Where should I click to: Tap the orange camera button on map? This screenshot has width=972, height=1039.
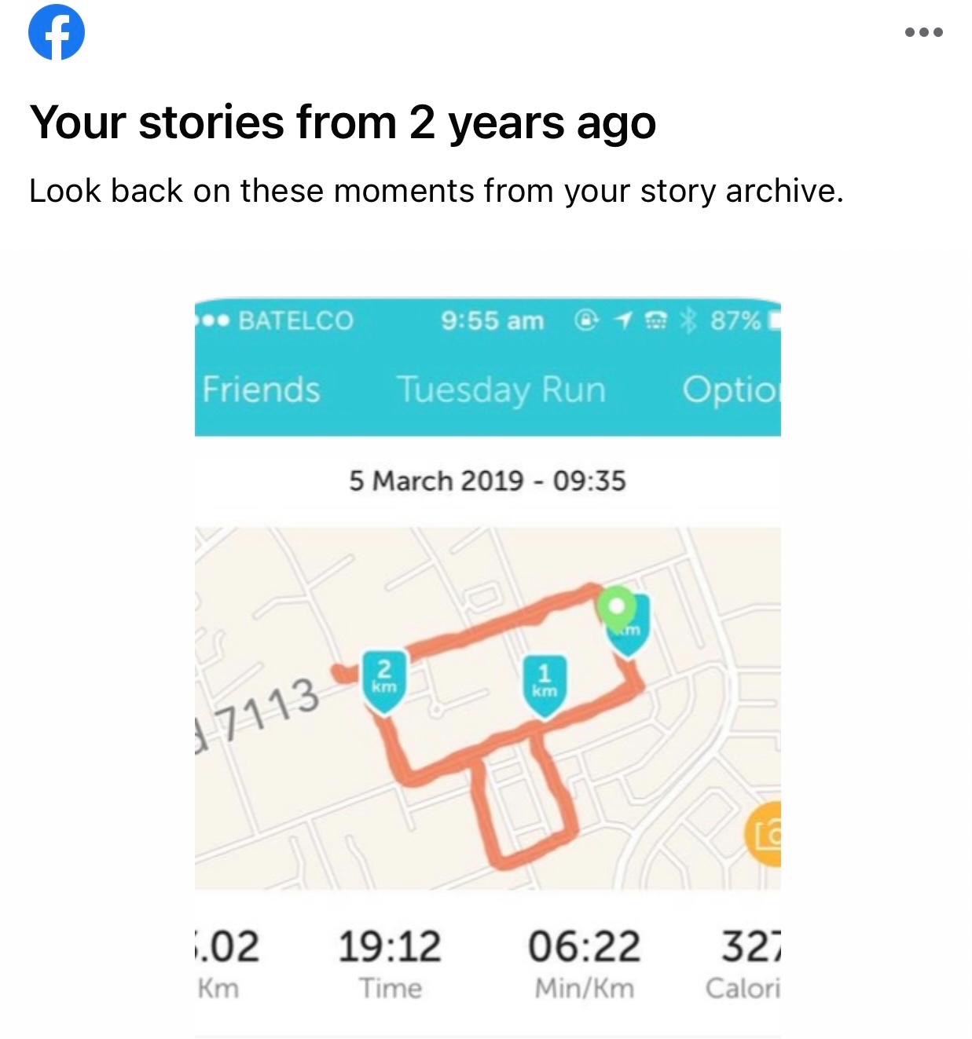tap(763, 834)
